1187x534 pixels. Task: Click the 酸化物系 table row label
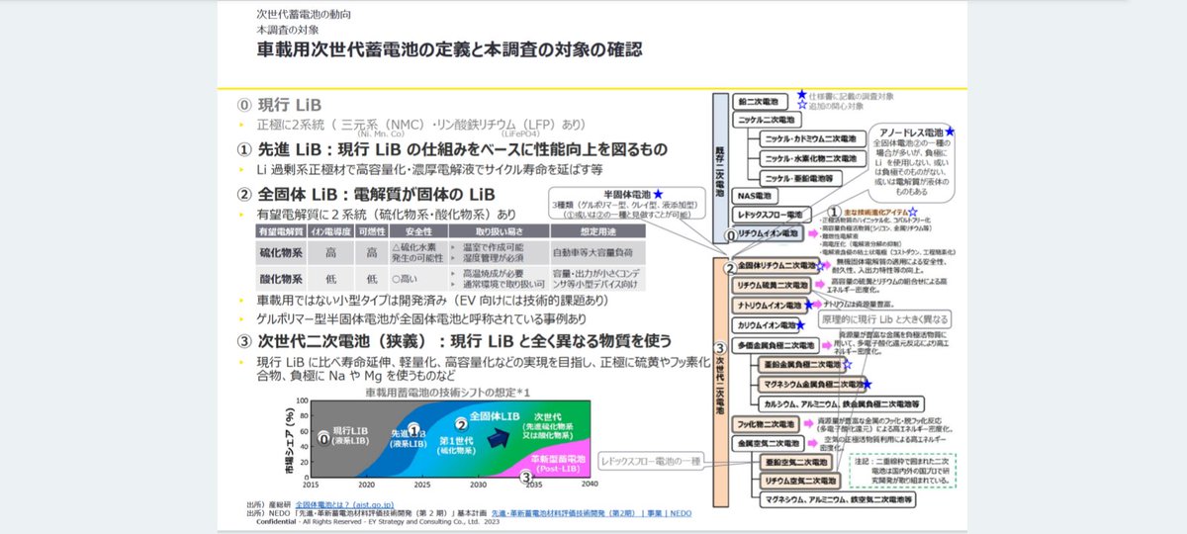pyautogui.click(x=279, y=280)
